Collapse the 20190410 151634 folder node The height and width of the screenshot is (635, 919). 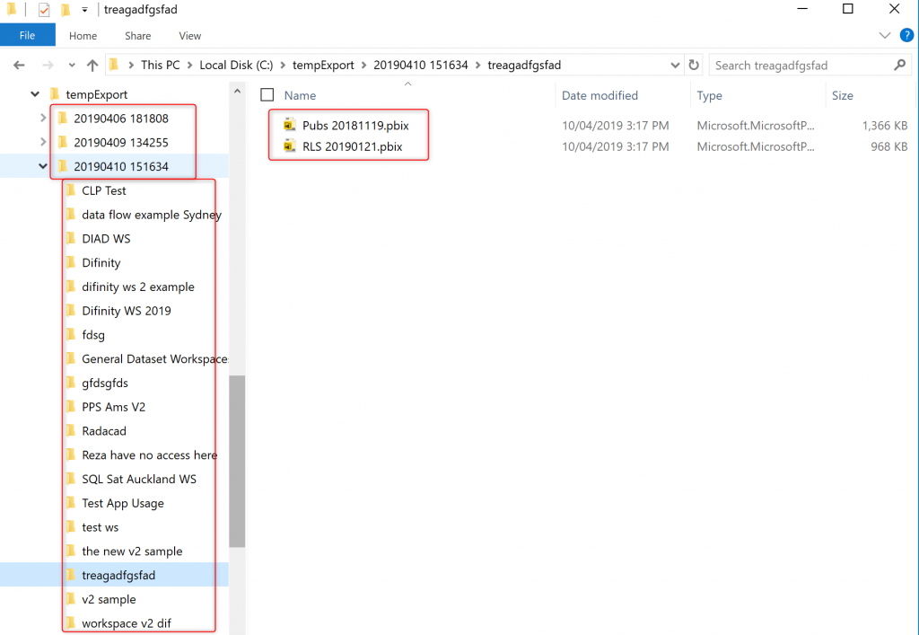(42, 166)
